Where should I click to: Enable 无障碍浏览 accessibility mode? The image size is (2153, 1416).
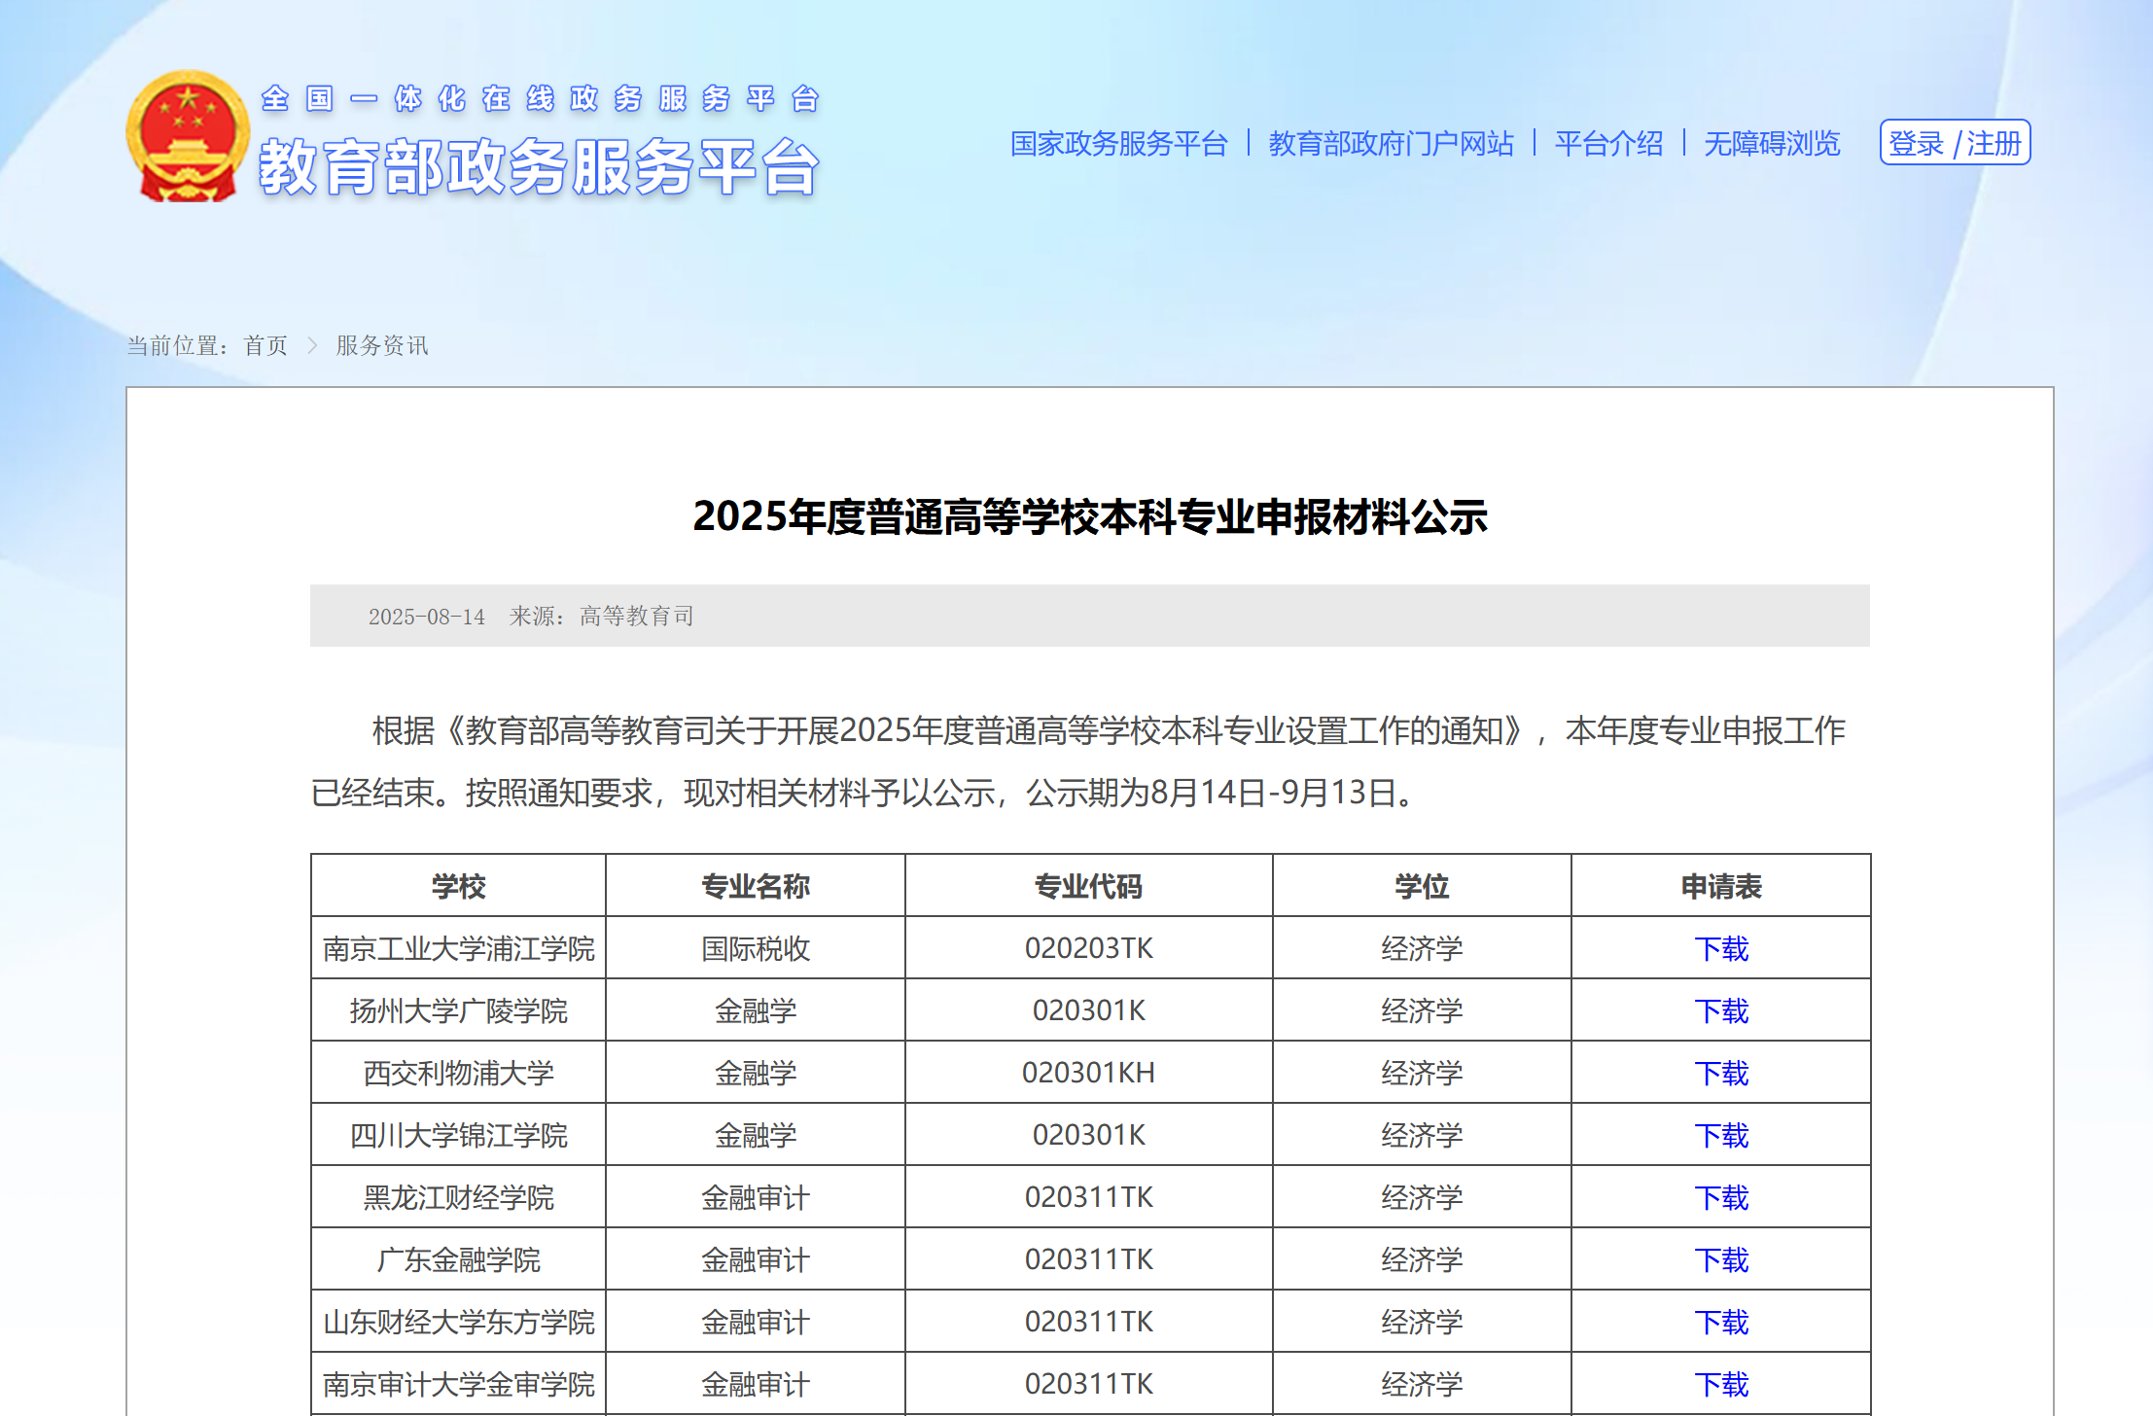[1772, 144]
